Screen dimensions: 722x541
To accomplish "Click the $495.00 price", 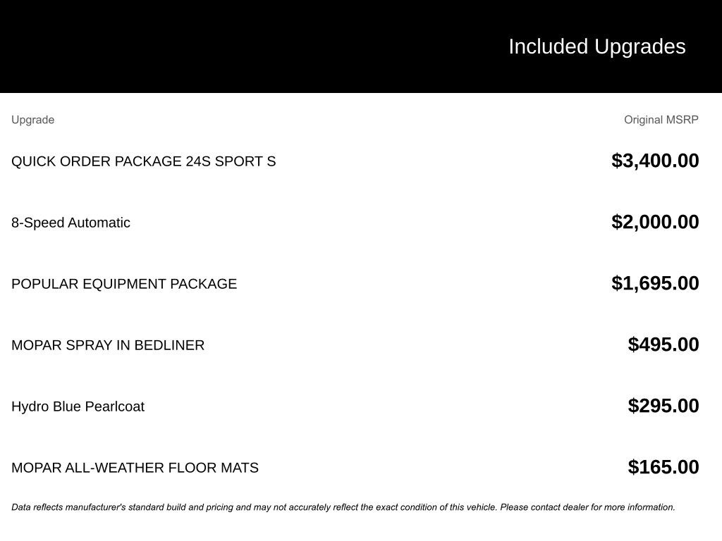I will click(663, 344).
